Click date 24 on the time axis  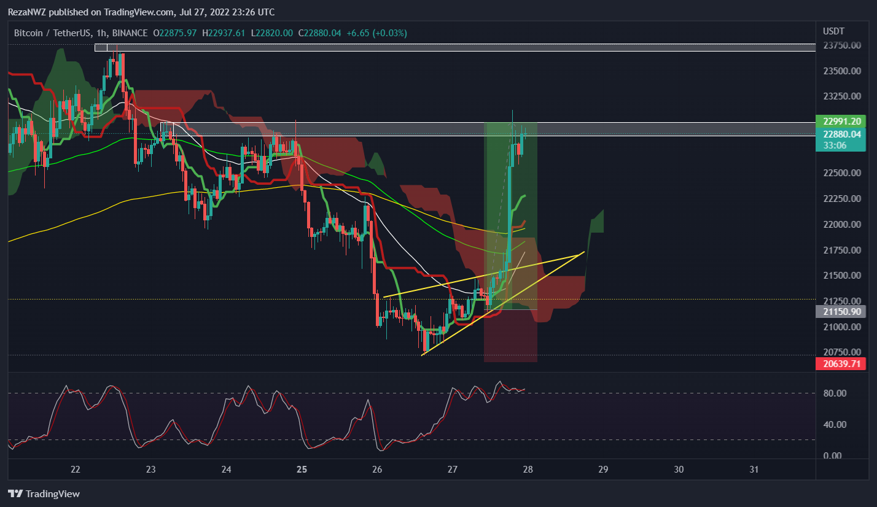pos(227,470)
